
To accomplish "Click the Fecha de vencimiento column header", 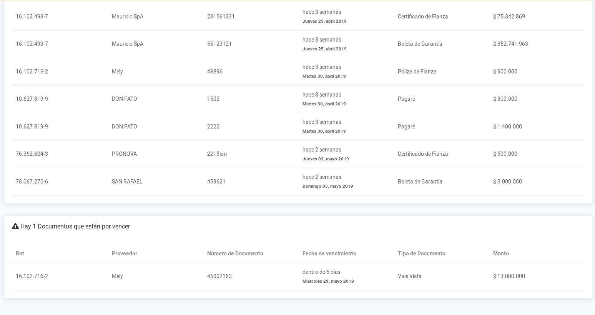I will click(329, 253).
